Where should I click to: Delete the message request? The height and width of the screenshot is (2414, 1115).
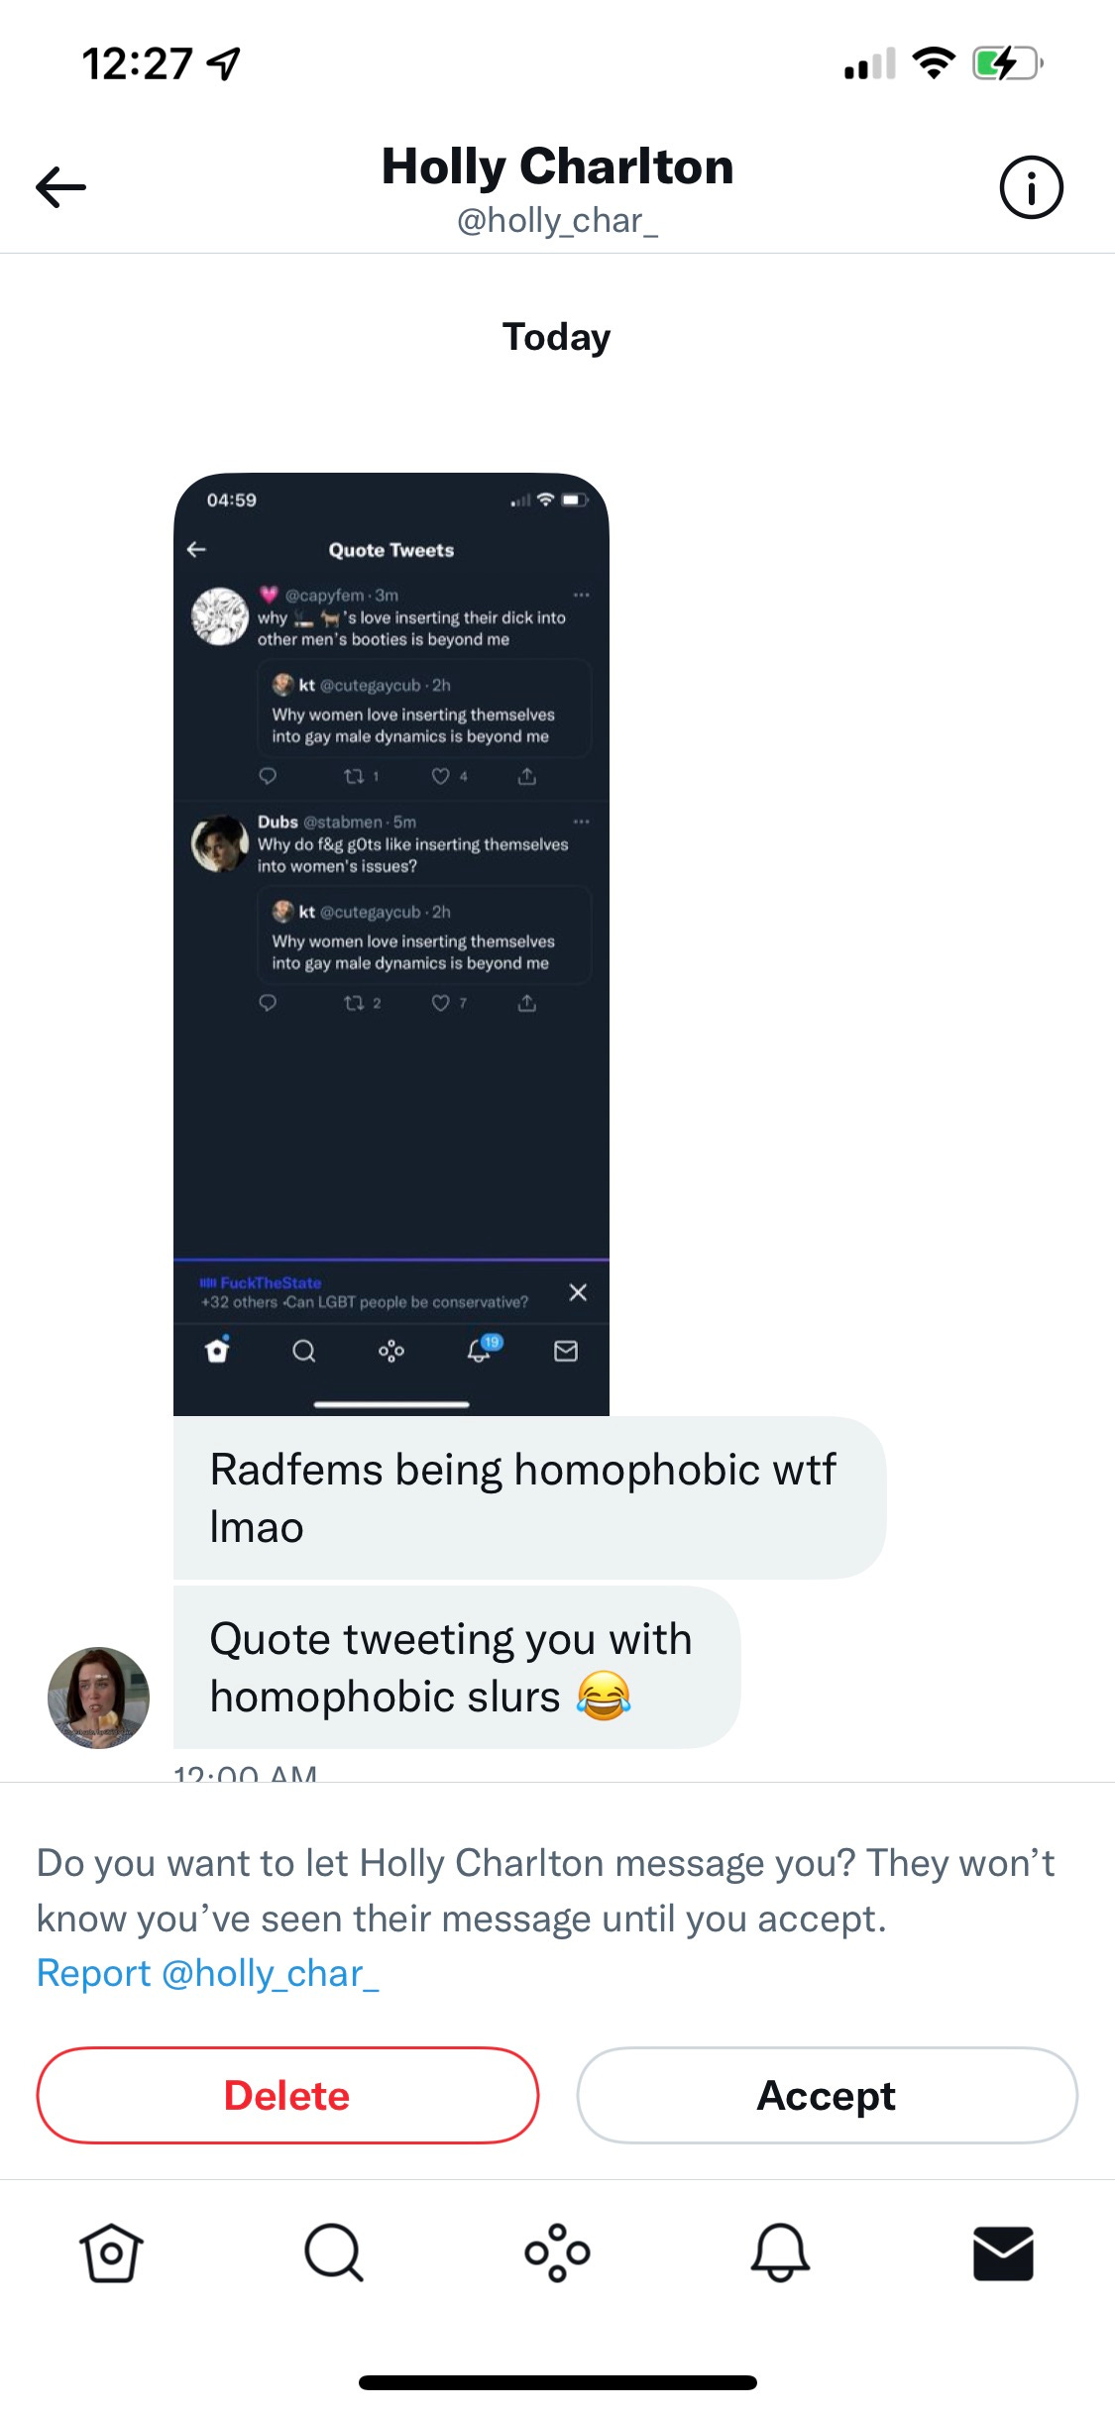287,2095
